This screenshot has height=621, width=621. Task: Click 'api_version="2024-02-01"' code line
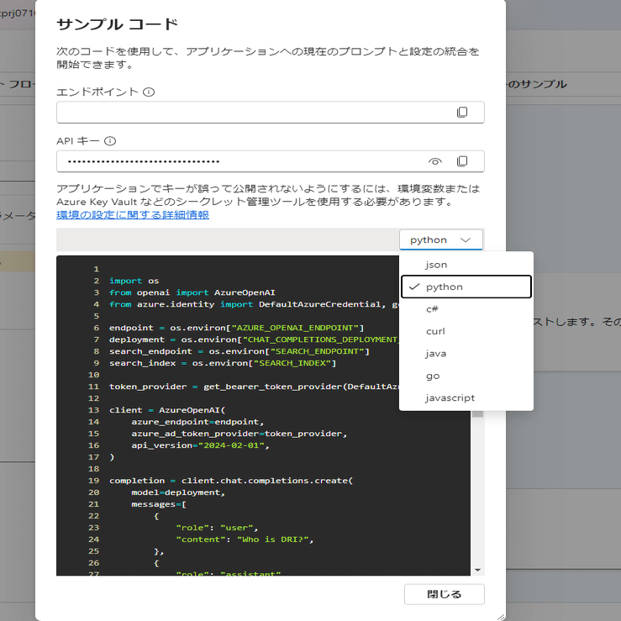coord(200,445)
